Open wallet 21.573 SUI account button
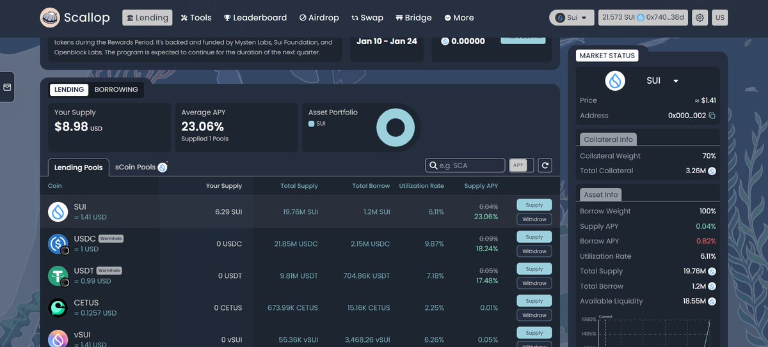The width and height of the screenshot is (768, 347). [x=643, y=18]
